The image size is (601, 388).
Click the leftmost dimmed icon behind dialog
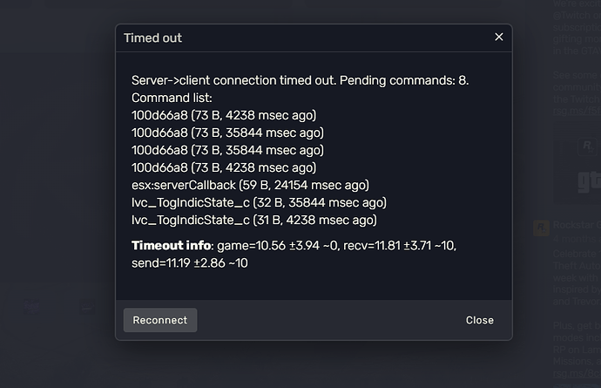point(32,306)
